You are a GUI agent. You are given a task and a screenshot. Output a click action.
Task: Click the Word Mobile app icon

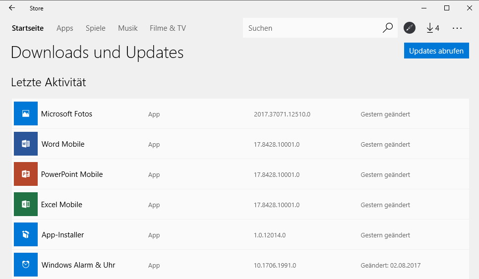click(26, 144)
